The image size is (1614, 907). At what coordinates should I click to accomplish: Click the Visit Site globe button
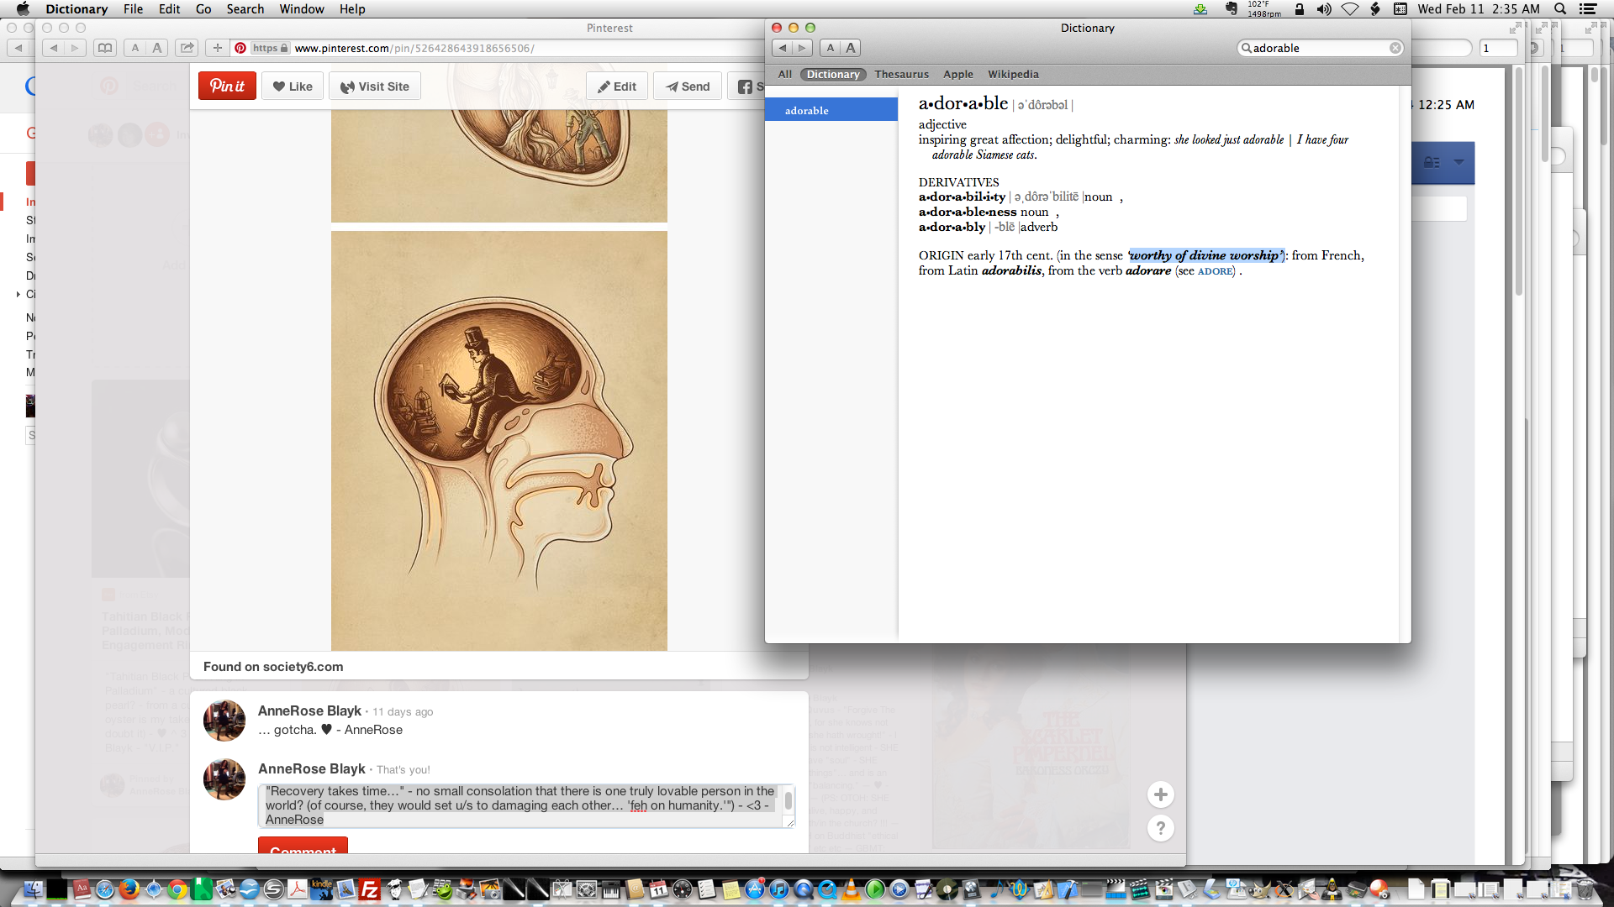pos(375,87)
